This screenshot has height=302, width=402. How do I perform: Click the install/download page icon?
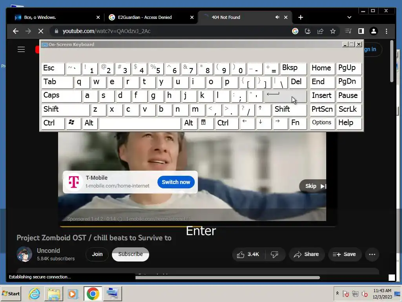(x=308, y=31)
